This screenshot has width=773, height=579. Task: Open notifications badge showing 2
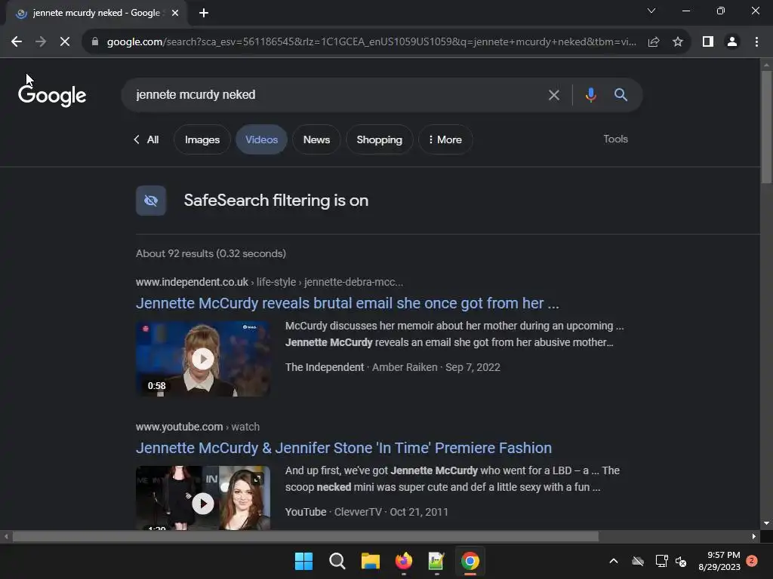point(752,561)
